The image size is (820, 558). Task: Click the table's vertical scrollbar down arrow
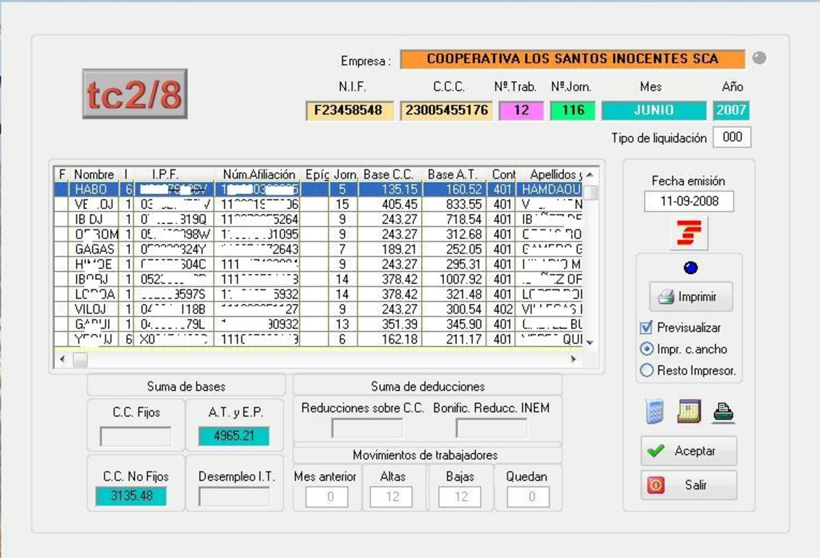click(590, 342)
